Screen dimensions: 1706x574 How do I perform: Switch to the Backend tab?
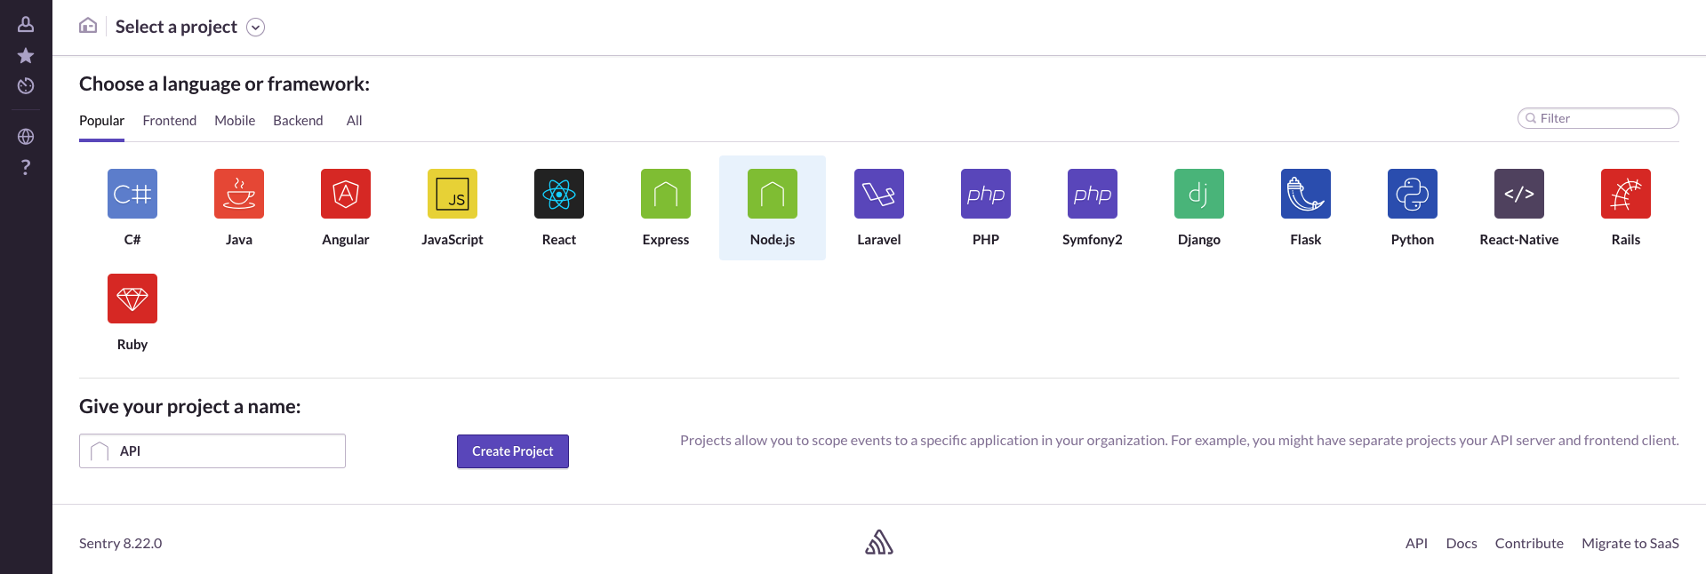[x=298, y=121]
